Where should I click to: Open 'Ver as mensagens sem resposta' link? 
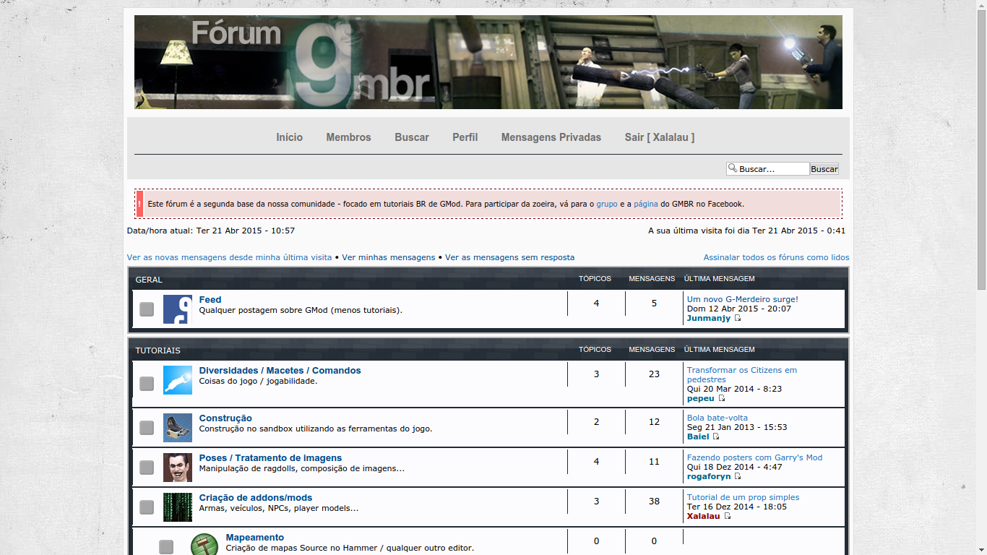click(509, 257)
